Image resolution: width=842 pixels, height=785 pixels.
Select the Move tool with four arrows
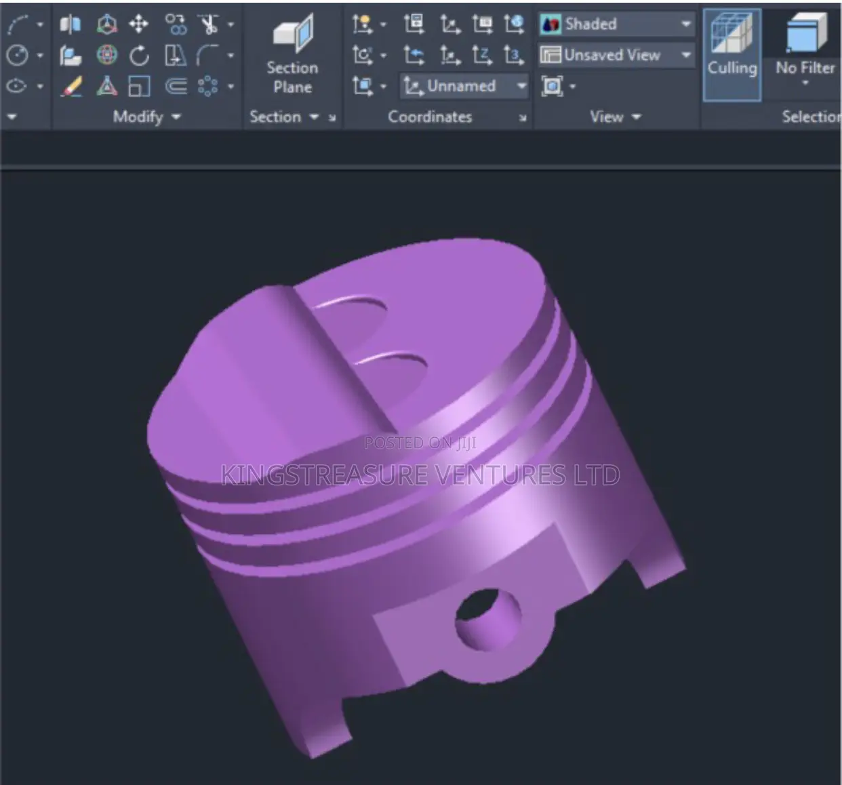[138, 25]
